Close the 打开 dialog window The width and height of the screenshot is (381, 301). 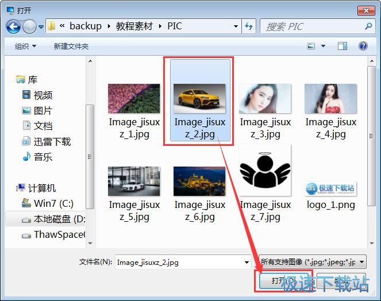point(366,10)
